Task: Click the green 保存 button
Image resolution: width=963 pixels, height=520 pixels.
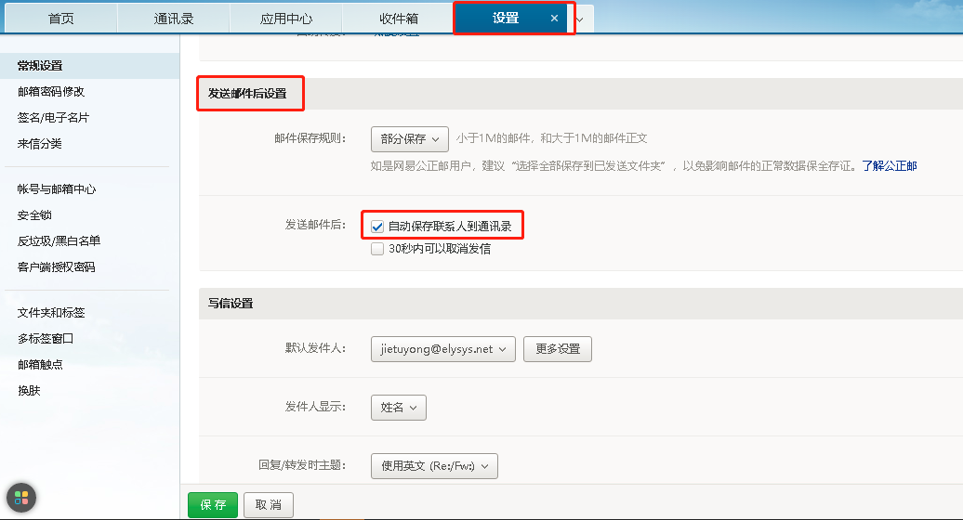Action: [x=213, y=504]
